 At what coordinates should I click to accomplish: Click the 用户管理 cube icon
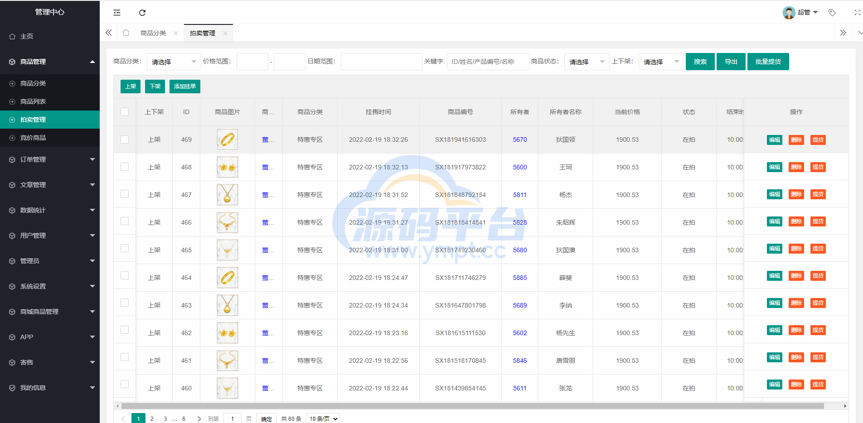pyautogui.click(x=12, y=236)
